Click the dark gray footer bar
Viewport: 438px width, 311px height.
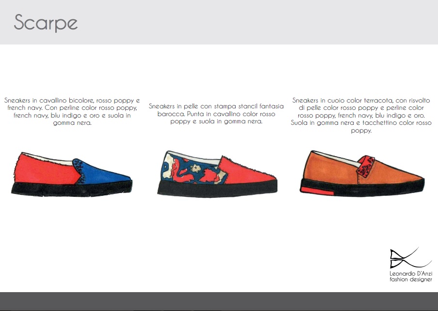pyautogui.click(x=219, y=301)
